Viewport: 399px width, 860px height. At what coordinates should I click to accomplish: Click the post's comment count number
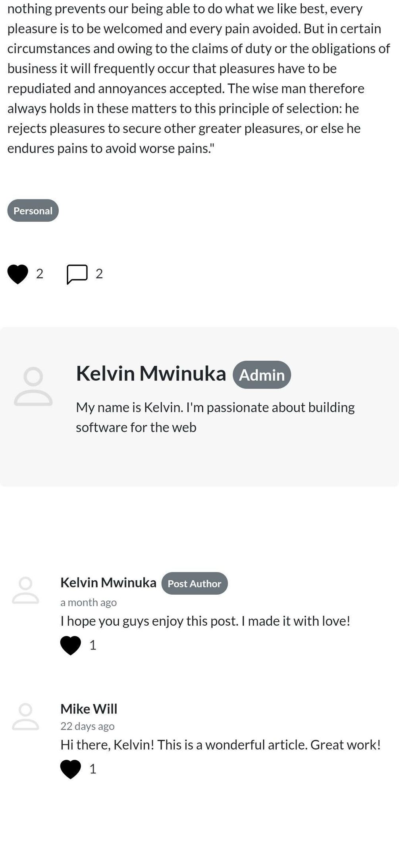[99, 274]
